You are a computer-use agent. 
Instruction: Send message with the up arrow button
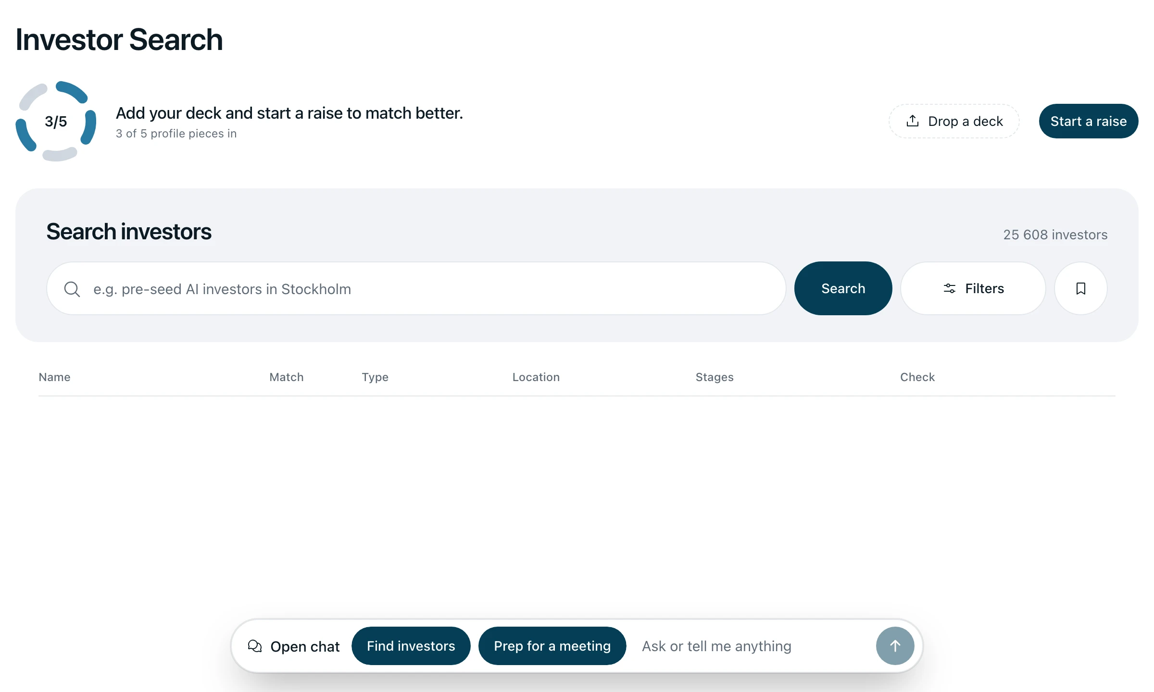coord(895,646)
